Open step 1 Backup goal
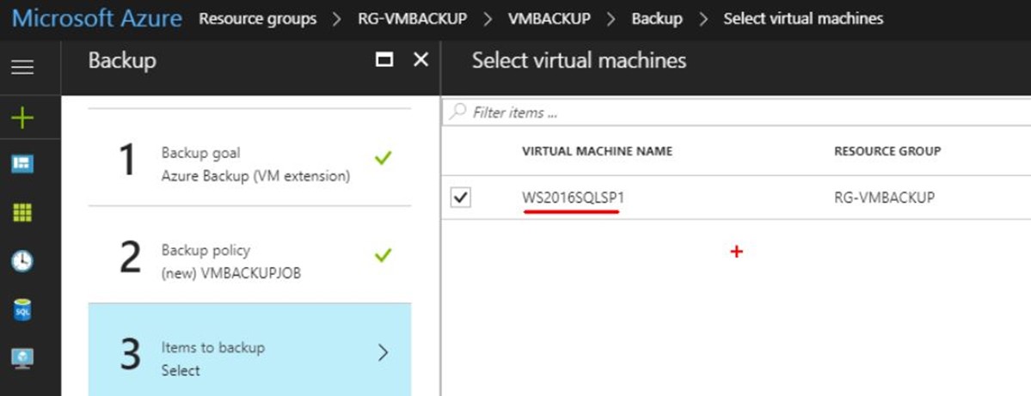The height and width of the screenshot is (396, 1031). 250,157
